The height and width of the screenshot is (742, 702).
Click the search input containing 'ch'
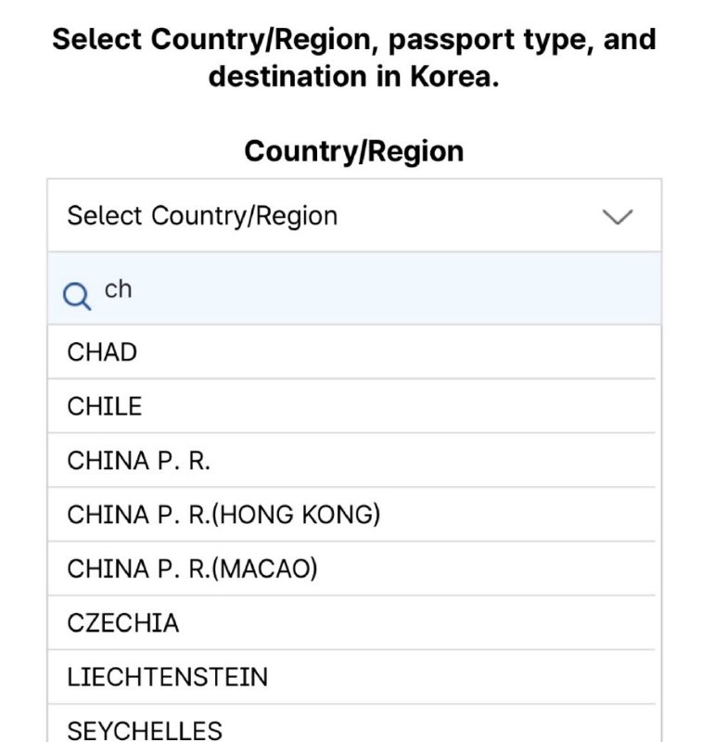pos(278,289)
